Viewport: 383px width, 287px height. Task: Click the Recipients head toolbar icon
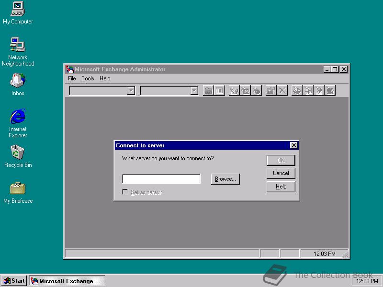tap(330, 90)
